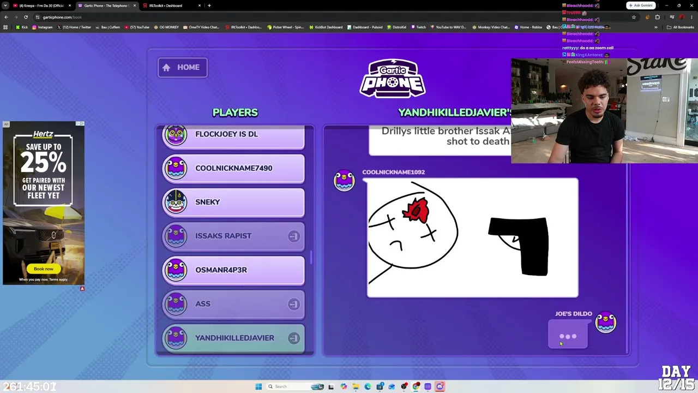The height and width of the screenshot is (393, 698).
Task: Open the Windows Start menu
Action: pos(258,386)
